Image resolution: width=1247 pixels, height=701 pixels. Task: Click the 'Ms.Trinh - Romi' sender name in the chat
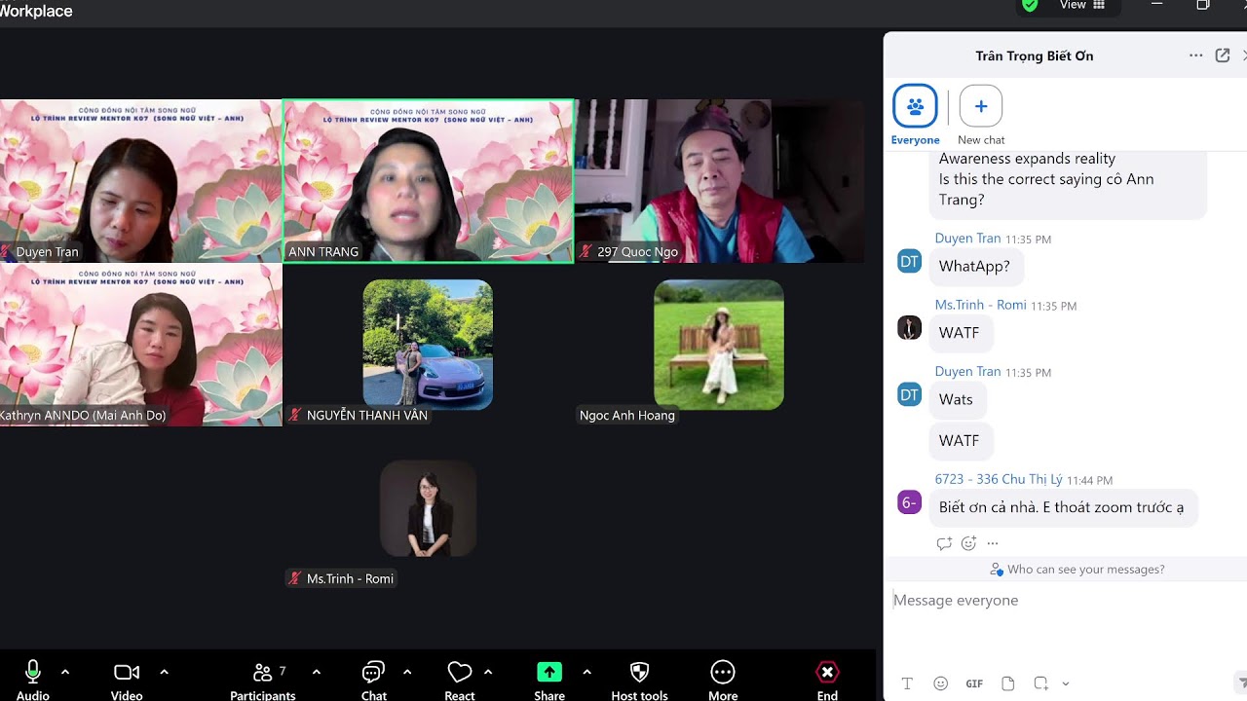pos(980,305)
